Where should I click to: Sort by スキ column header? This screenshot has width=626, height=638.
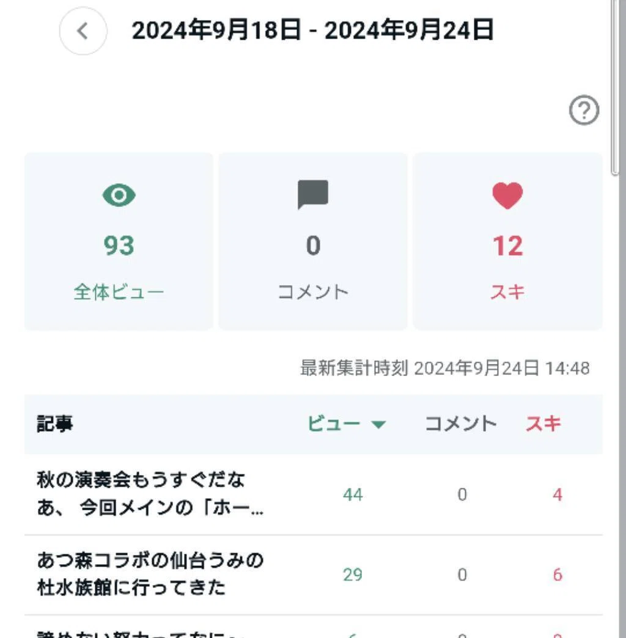[543, 424]
